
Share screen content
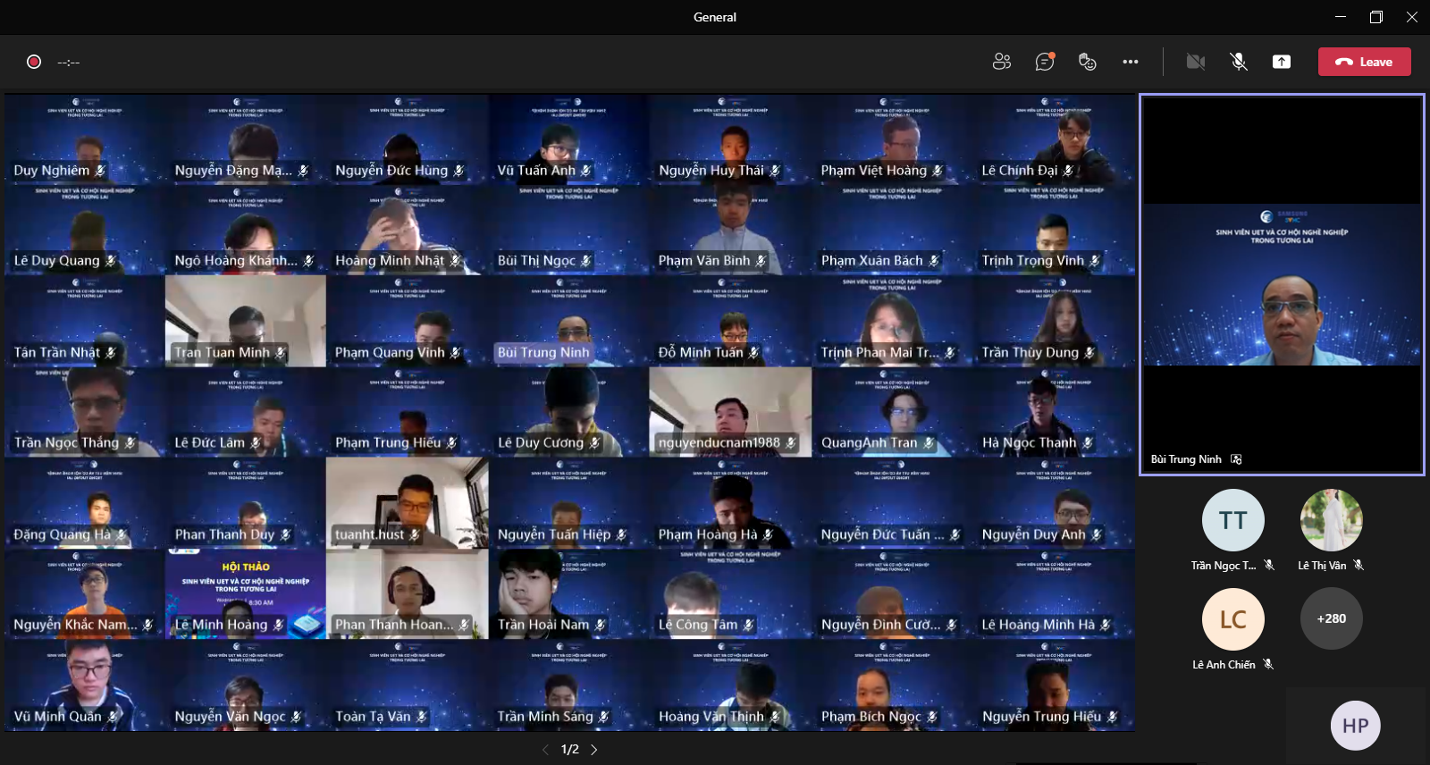tap(1282, 62)
